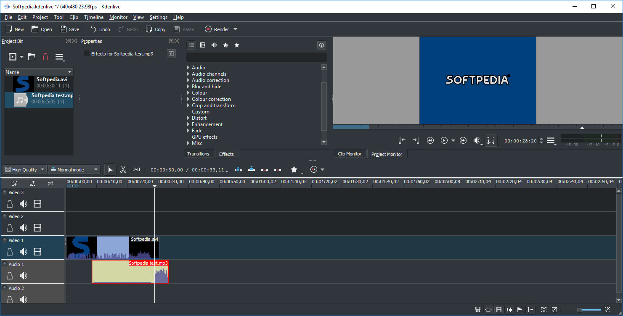This screenshot has width=623, height=316.
Task: Switch to the Transitions tab
Action: tap(198, 154)
